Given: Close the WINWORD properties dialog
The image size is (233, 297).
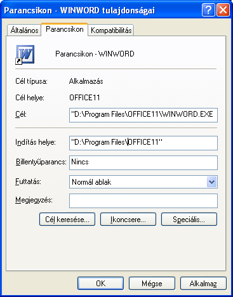Looking at the screenshot, I should click(x=223, y=10).
